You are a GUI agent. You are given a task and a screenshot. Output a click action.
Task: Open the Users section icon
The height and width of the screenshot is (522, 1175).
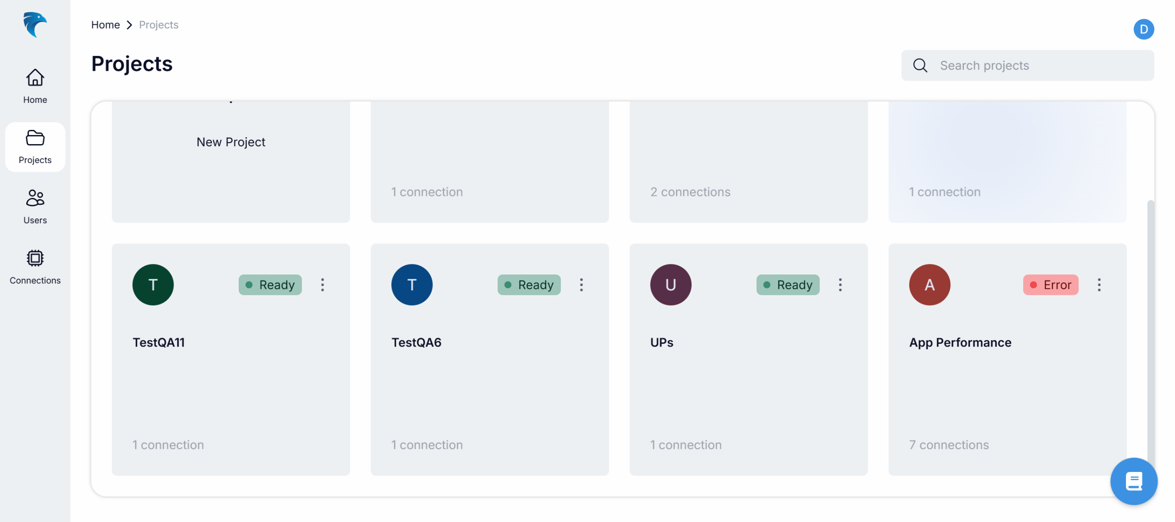click(x=35, y=198)
